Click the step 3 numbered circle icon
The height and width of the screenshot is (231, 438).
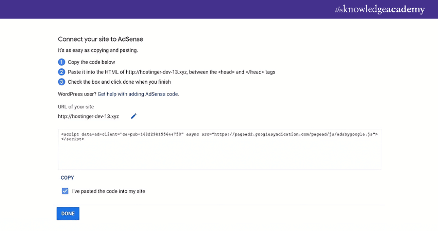(x=61, y=82)
